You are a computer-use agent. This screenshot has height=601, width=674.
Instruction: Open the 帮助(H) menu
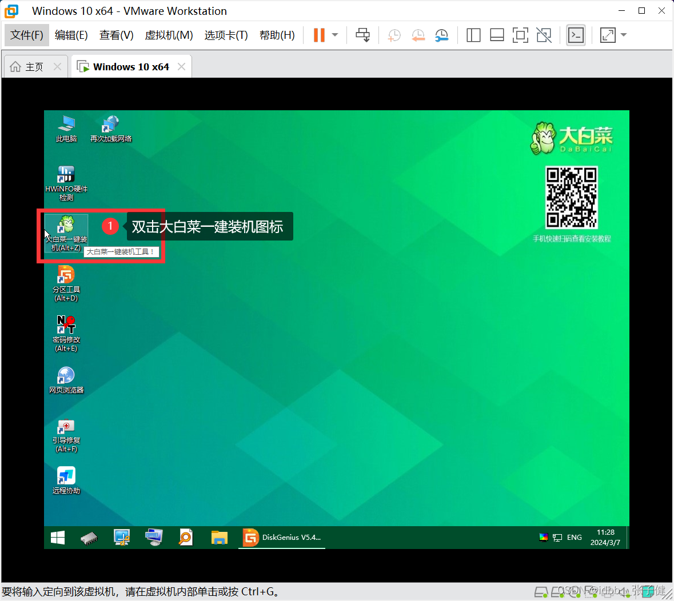277,35
